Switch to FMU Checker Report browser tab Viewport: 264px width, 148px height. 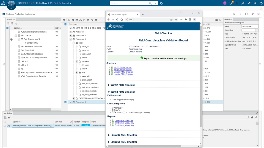(x=123, y=15)
